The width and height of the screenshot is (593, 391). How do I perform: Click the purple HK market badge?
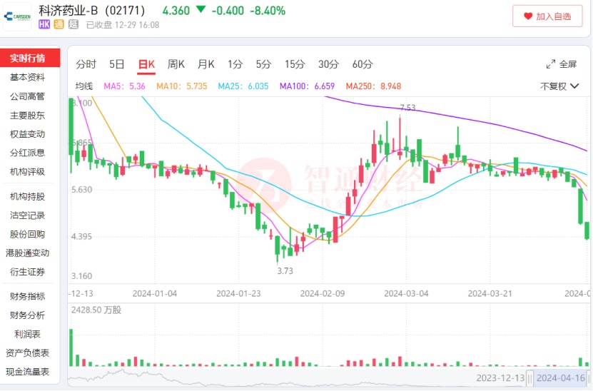click(x=45, y=25)
